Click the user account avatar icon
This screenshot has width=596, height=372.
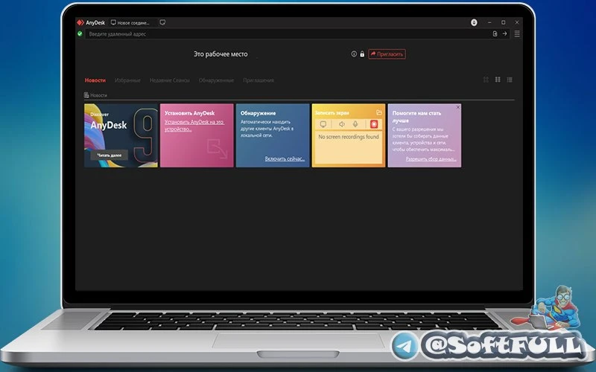474,22
